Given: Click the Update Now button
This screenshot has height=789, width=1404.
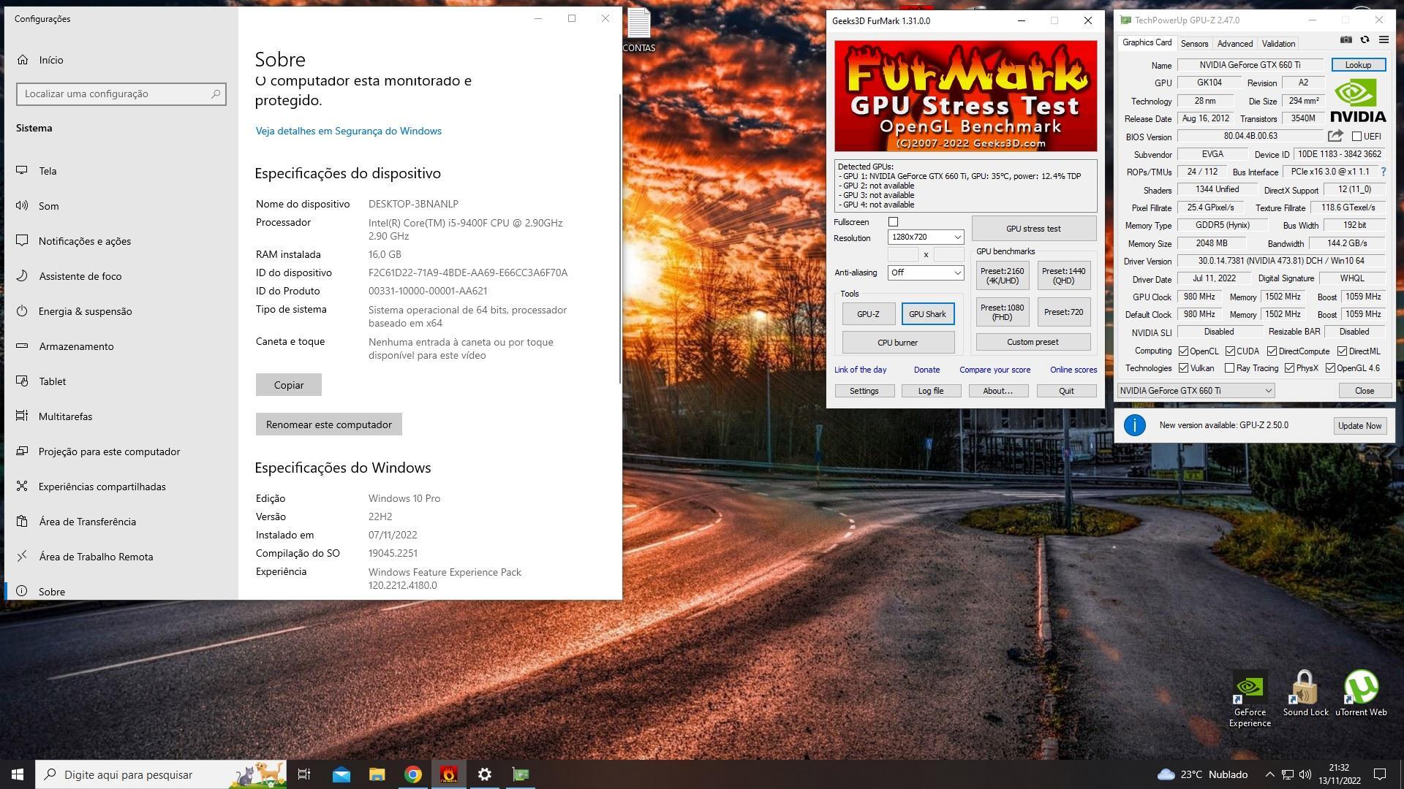Looking at the screenshot, I should [x=1359, y=426].
